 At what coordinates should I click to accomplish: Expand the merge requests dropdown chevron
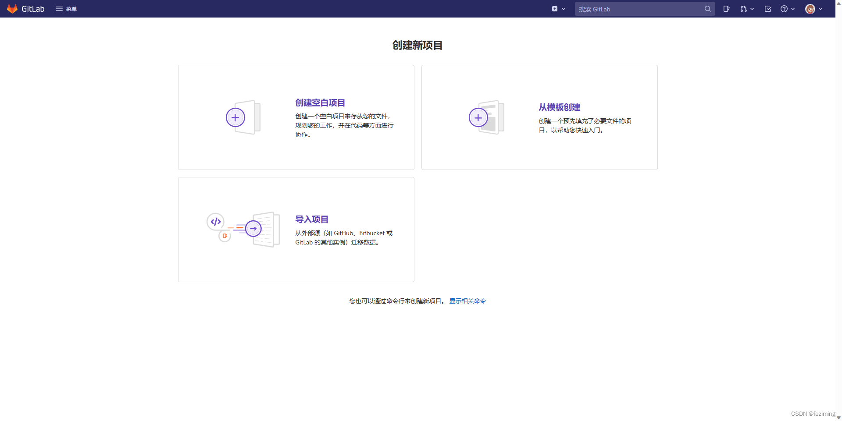(752, 9)
